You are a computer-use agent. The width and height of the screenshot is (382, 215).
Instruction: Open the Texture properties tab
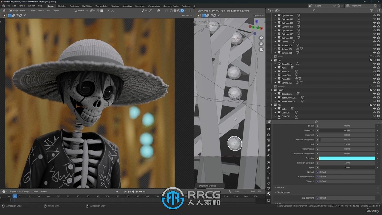point(269,200)
